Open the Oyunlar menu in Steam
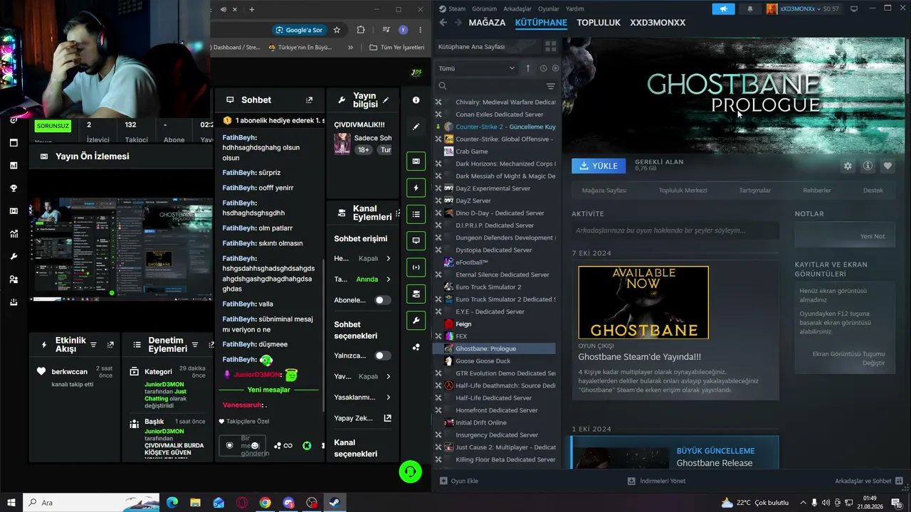The height and width of the screenshot is (512, 911). pyautogui.click(x=549, y=9)
